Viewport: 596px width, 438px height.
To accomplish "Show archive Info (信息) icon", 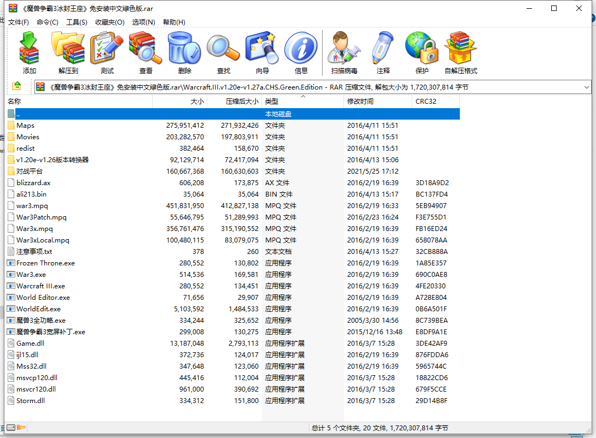I will click(301, 52).
